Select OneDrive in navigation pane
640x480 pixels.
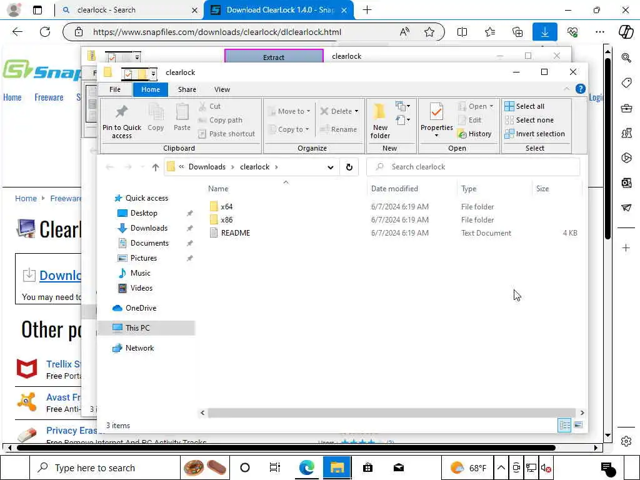tap(141, 307)
